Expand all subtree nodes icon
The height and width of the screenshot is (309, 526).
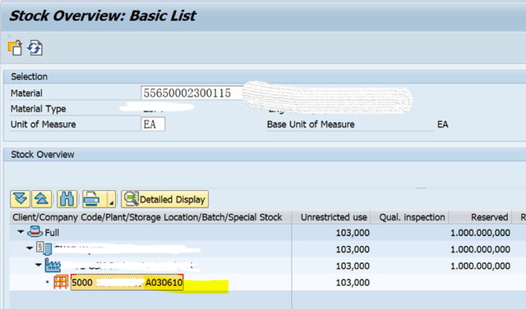point(20,199)
